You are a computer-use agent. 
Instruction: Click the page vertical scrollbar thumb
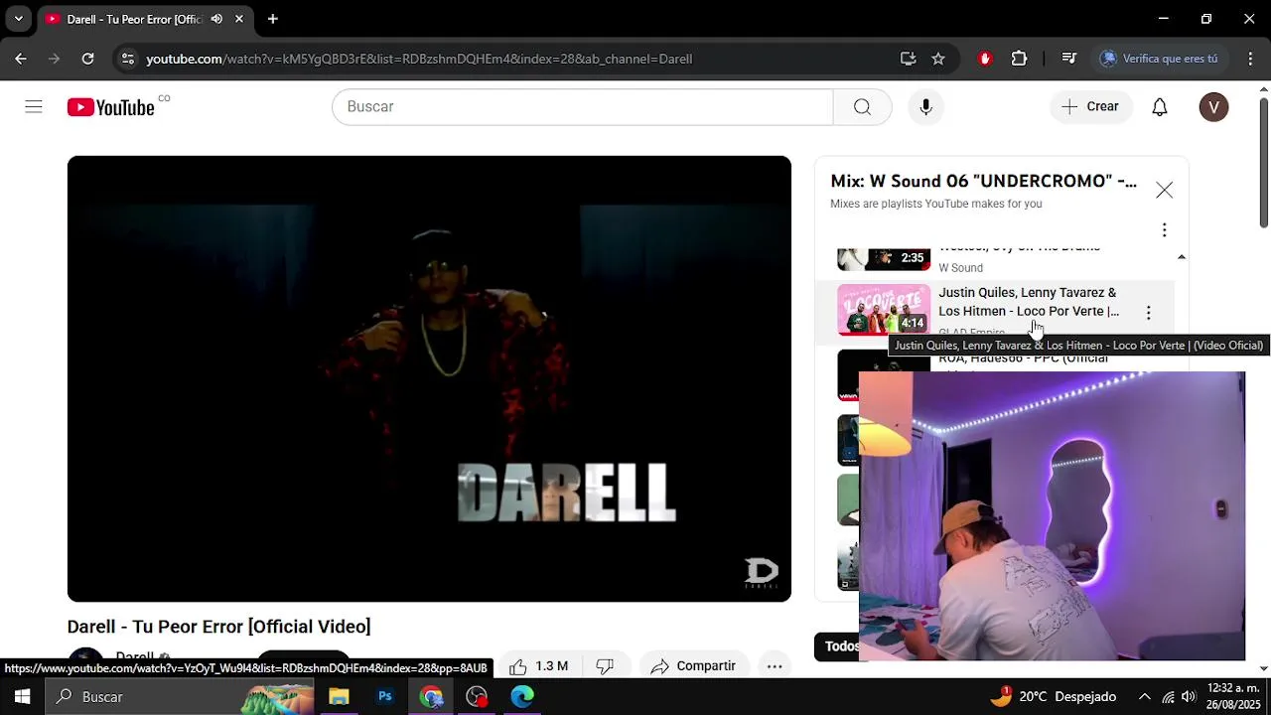point(1263,164)
